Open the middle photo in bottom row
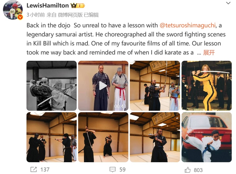The image size is (236, 174). coord(103,137)
